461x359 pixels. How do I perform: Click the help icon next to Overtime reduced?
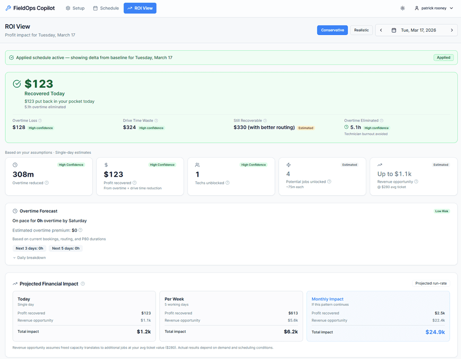[45, 183]
